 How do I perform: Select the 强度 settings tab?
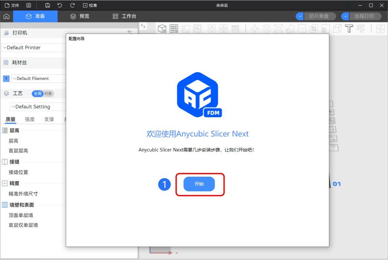point(30,119)
